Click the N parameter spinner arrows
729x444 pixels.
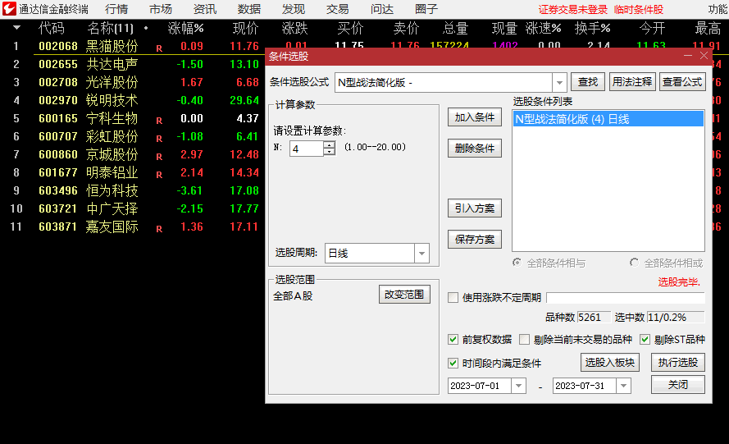pos(329,149)
